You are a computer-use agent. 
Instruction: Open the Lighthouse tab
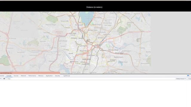coord(67,76)
